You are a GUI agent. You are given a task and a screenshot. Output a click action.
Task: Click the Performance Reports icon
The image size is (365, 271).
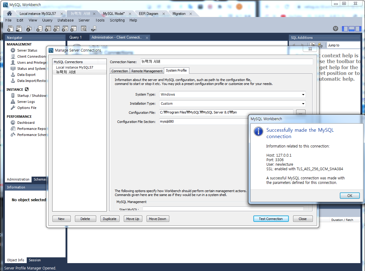[x=13, y=129]
